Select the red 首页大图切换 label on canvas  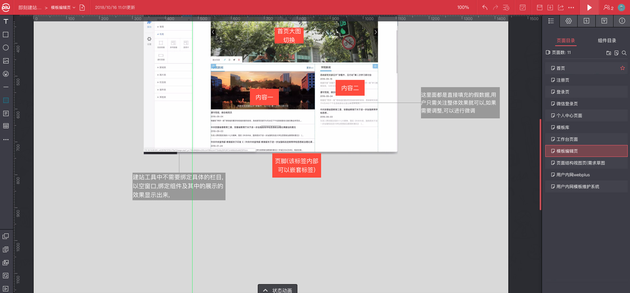(x=289, y=36)
